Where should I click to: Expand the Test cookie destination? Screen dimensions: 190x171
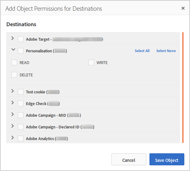[x=13, y=91]
